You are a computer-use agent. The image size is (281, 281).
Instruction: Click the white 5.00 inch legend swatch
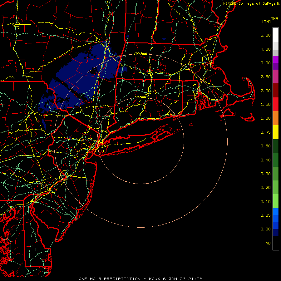276,35
